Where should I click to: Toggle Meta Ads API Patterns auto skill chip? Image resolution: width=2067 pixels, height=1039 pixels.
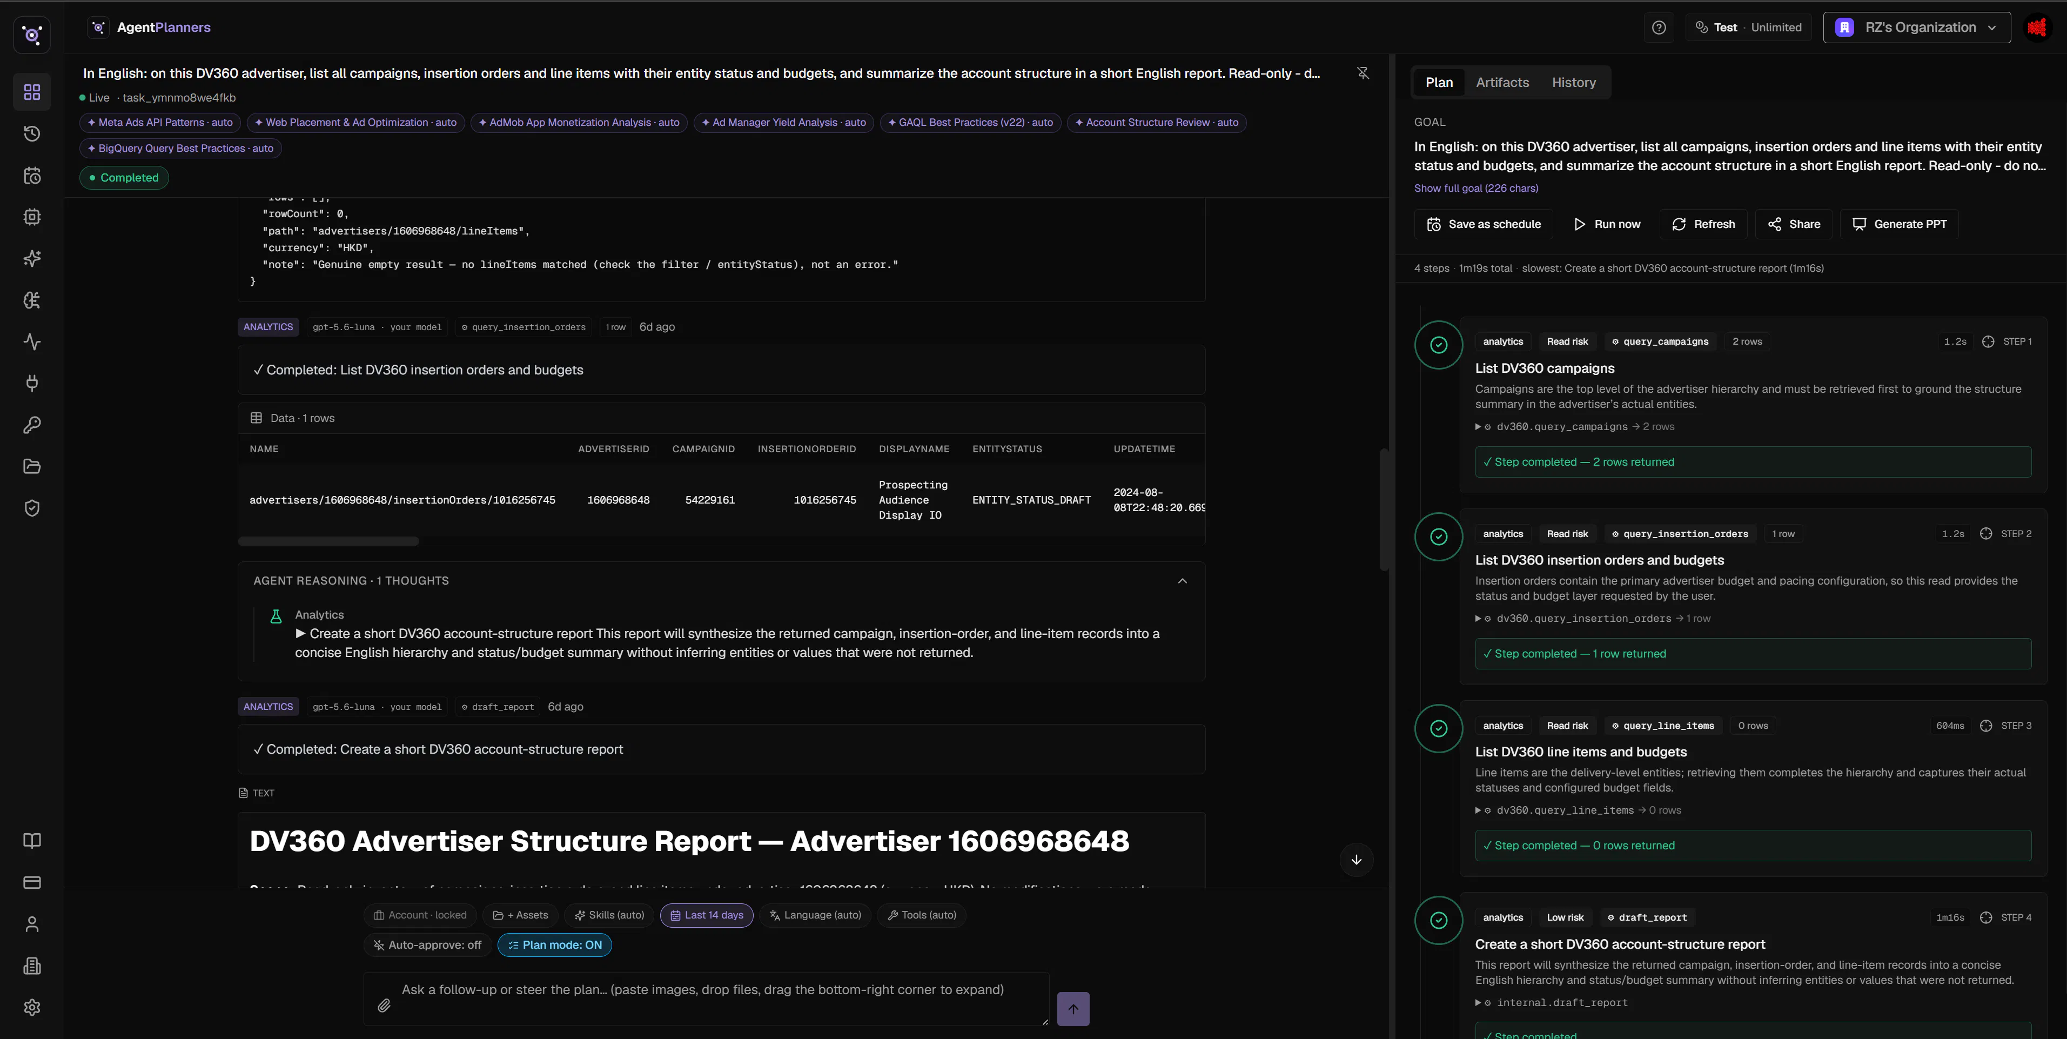pos(160,123)
